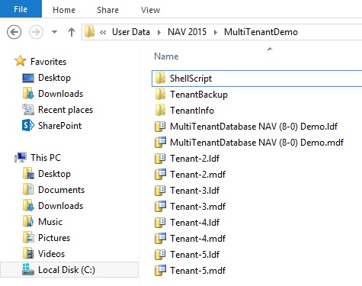The width and height of the screenshot is (362, 286).
Task: Click the Local Disk (C:) drive icon
Action: click(28, 269)
